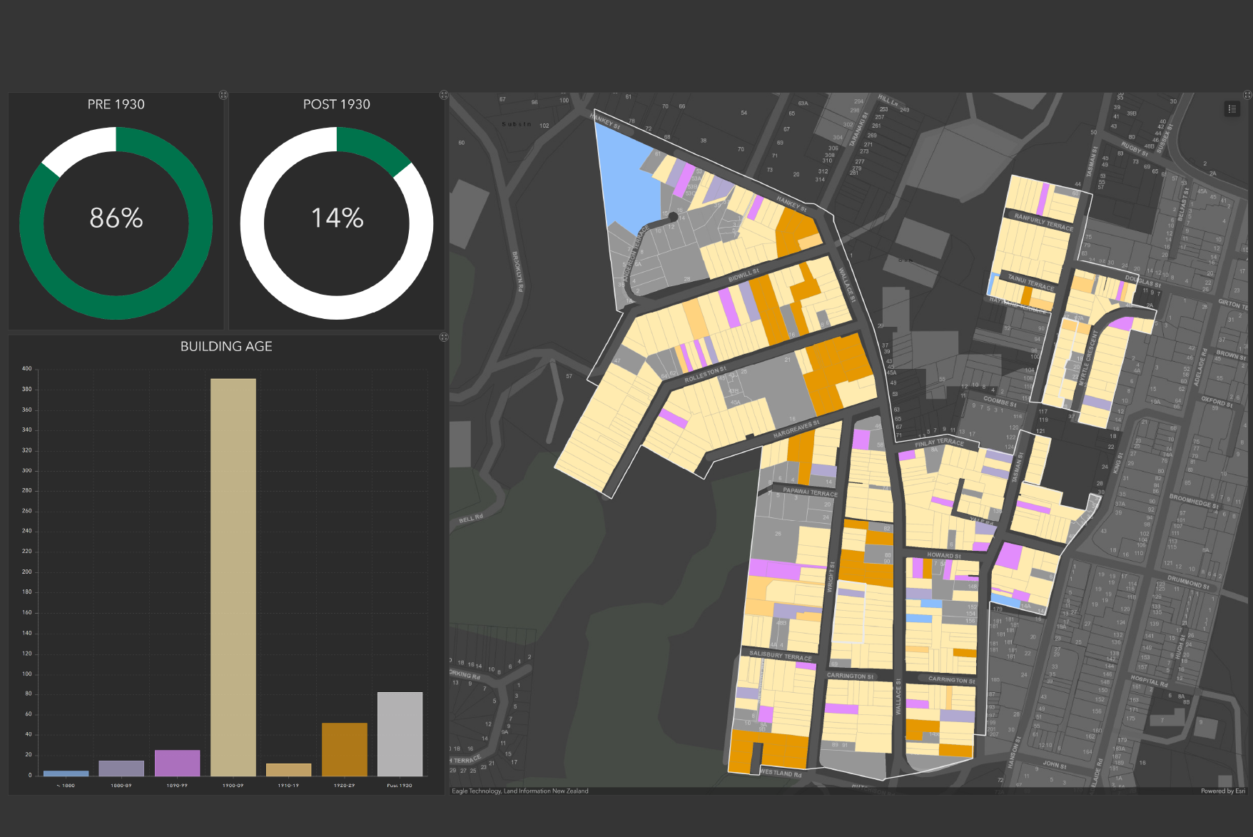
Task: Click the Rolleston St label on map
Action: coord(705,375)
